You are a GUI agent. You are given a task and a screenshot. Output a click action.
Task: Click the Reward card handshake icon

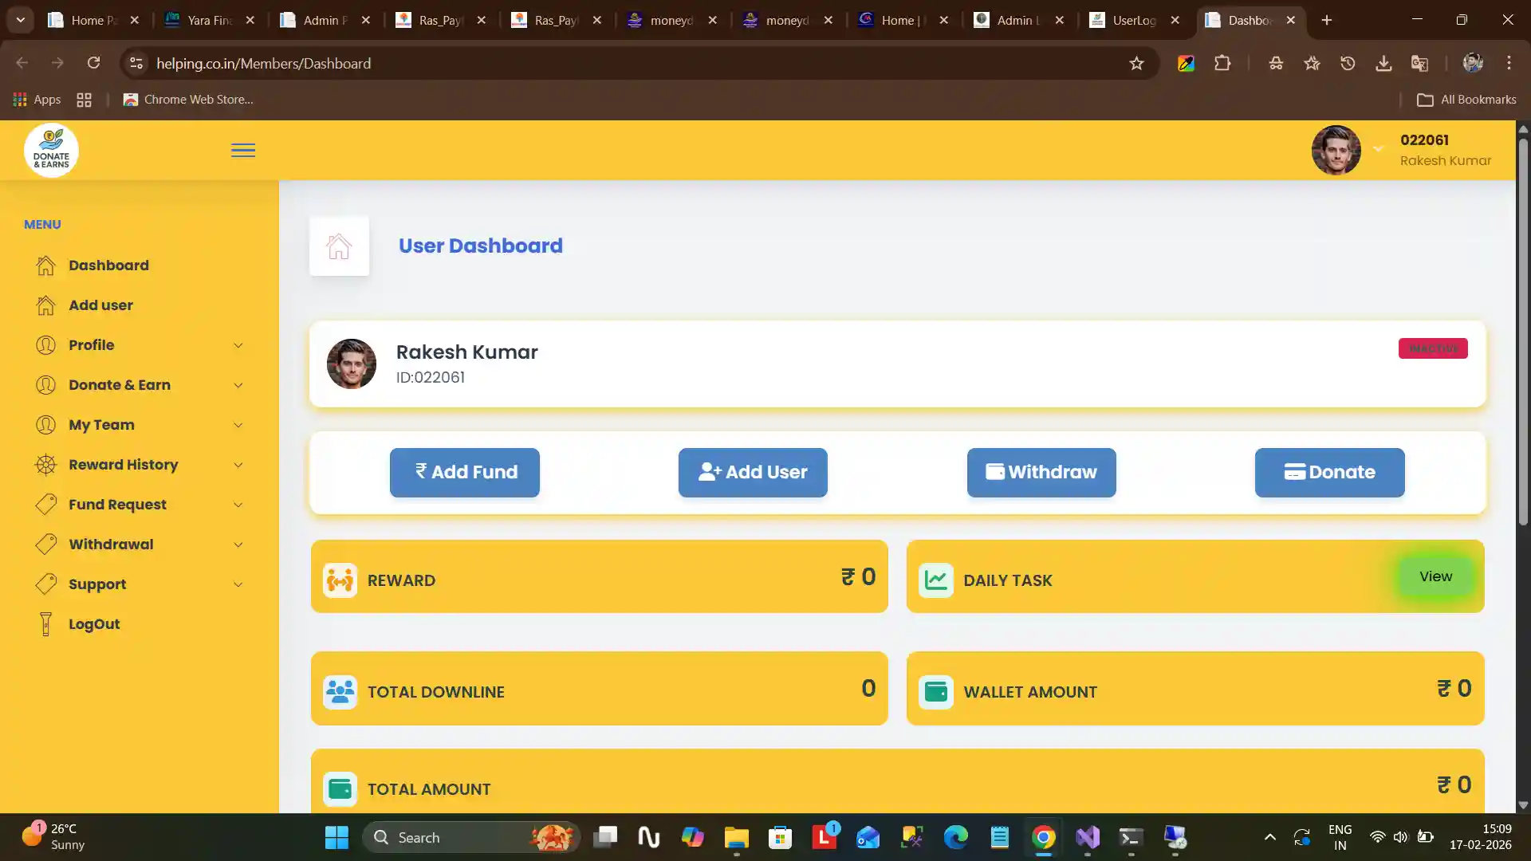(x=340, y=580)
